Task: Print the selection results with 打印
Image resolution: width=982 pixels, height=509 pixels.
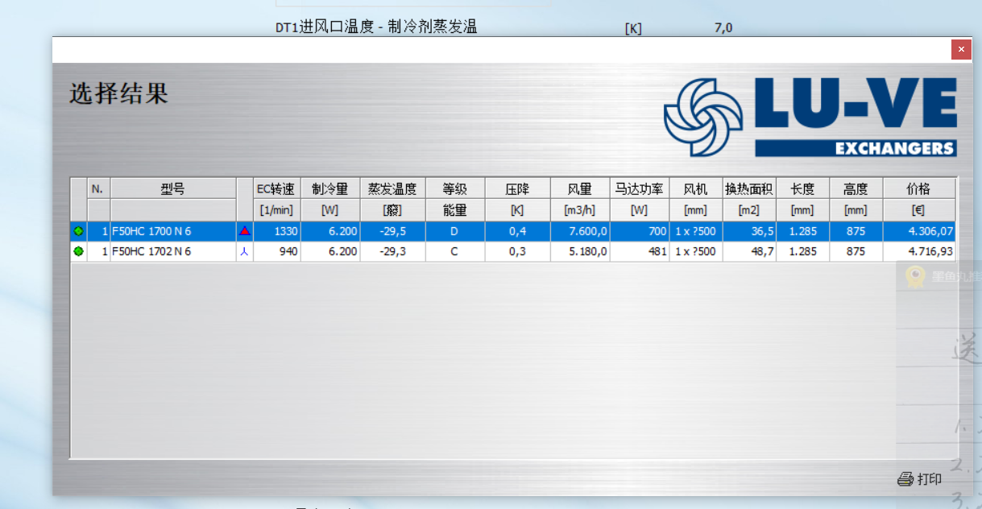Action: tap(919, 479)
